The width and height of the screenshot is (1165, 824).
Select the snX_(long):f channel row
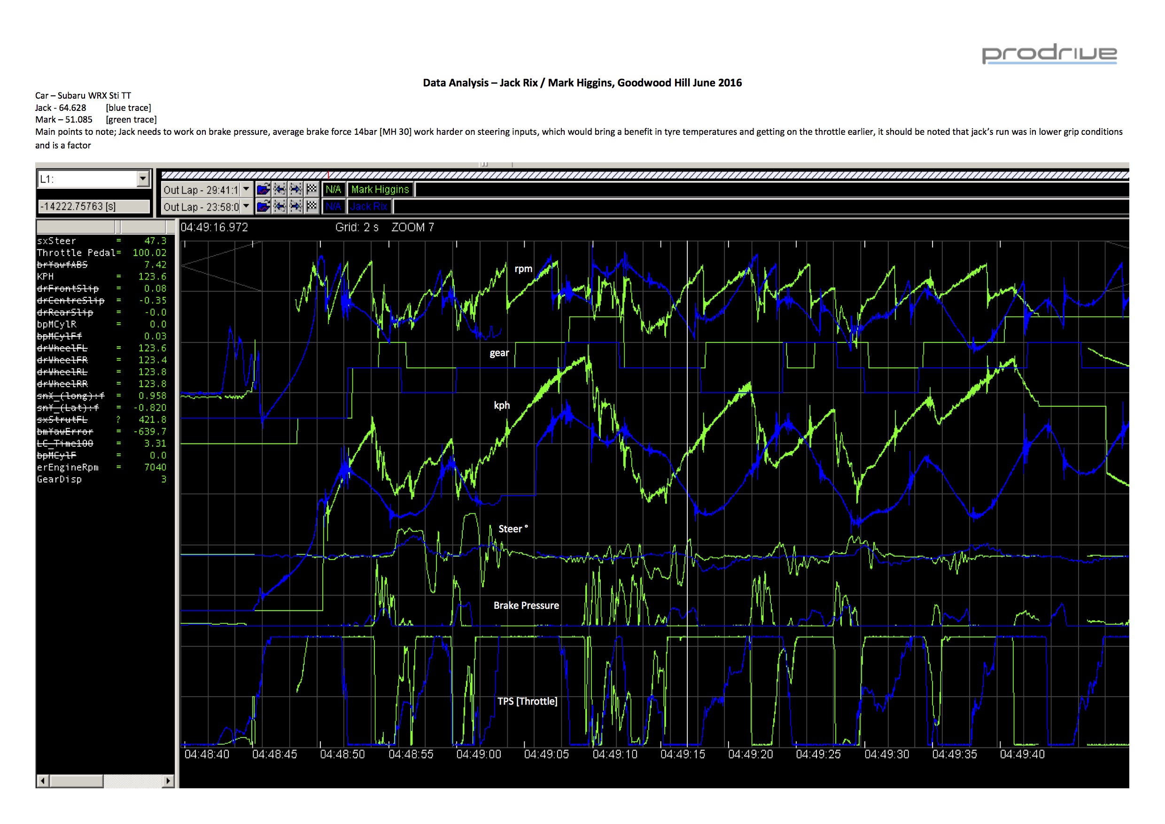[x=101, y=396]
